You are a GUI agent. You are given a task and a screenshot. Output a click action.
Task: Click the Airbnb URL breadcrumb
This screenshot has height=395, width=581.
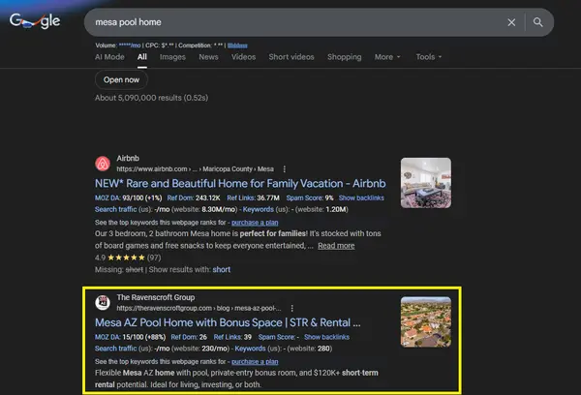tap(195, 169)
